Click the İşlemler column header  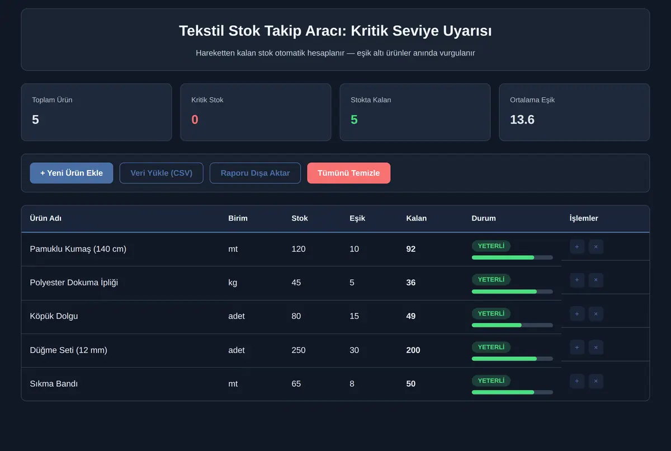584,218
